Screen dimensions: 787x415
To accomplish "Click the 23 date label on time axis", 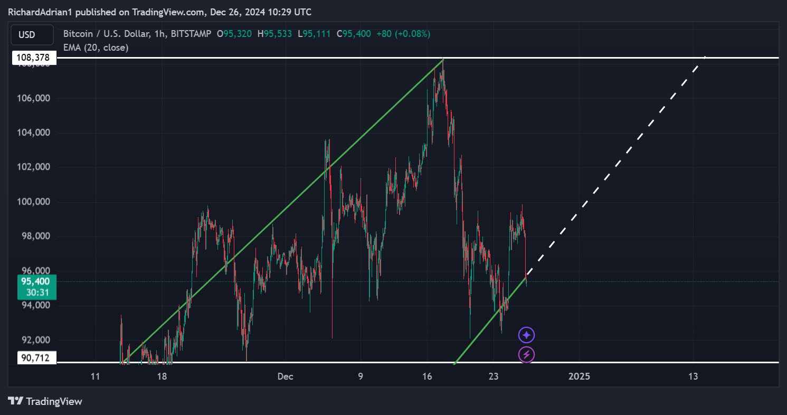I will pos(494,376).
